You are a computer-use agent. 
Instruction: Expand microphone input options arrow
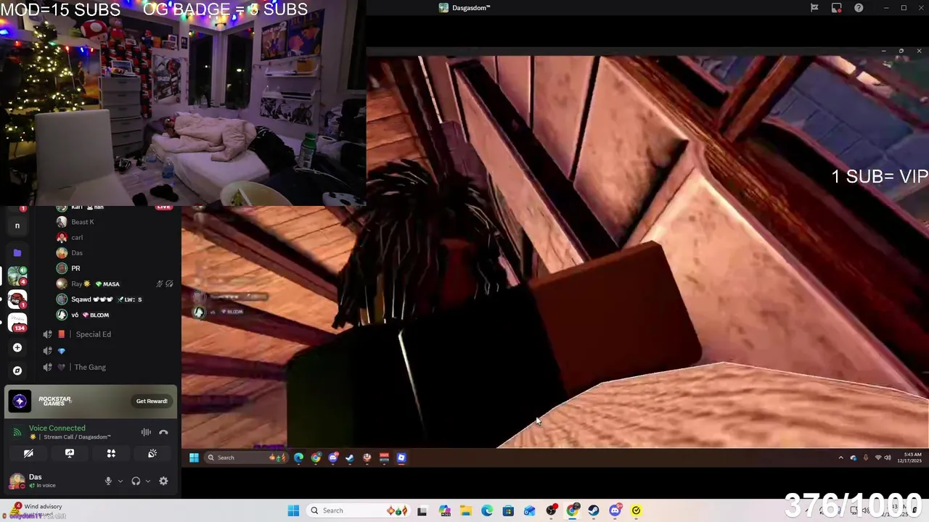(120, 481)
